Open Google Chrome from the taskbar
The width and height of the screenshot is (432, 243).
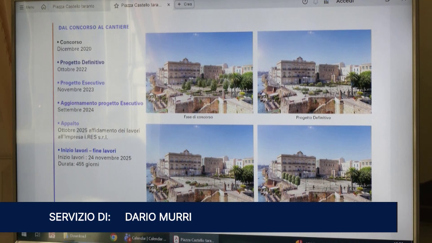(x=113, y=237)
